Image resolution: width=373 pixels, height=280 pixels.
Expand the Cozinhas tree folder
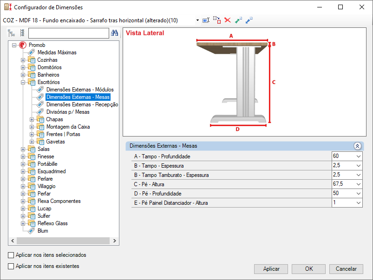click(23, 60)
